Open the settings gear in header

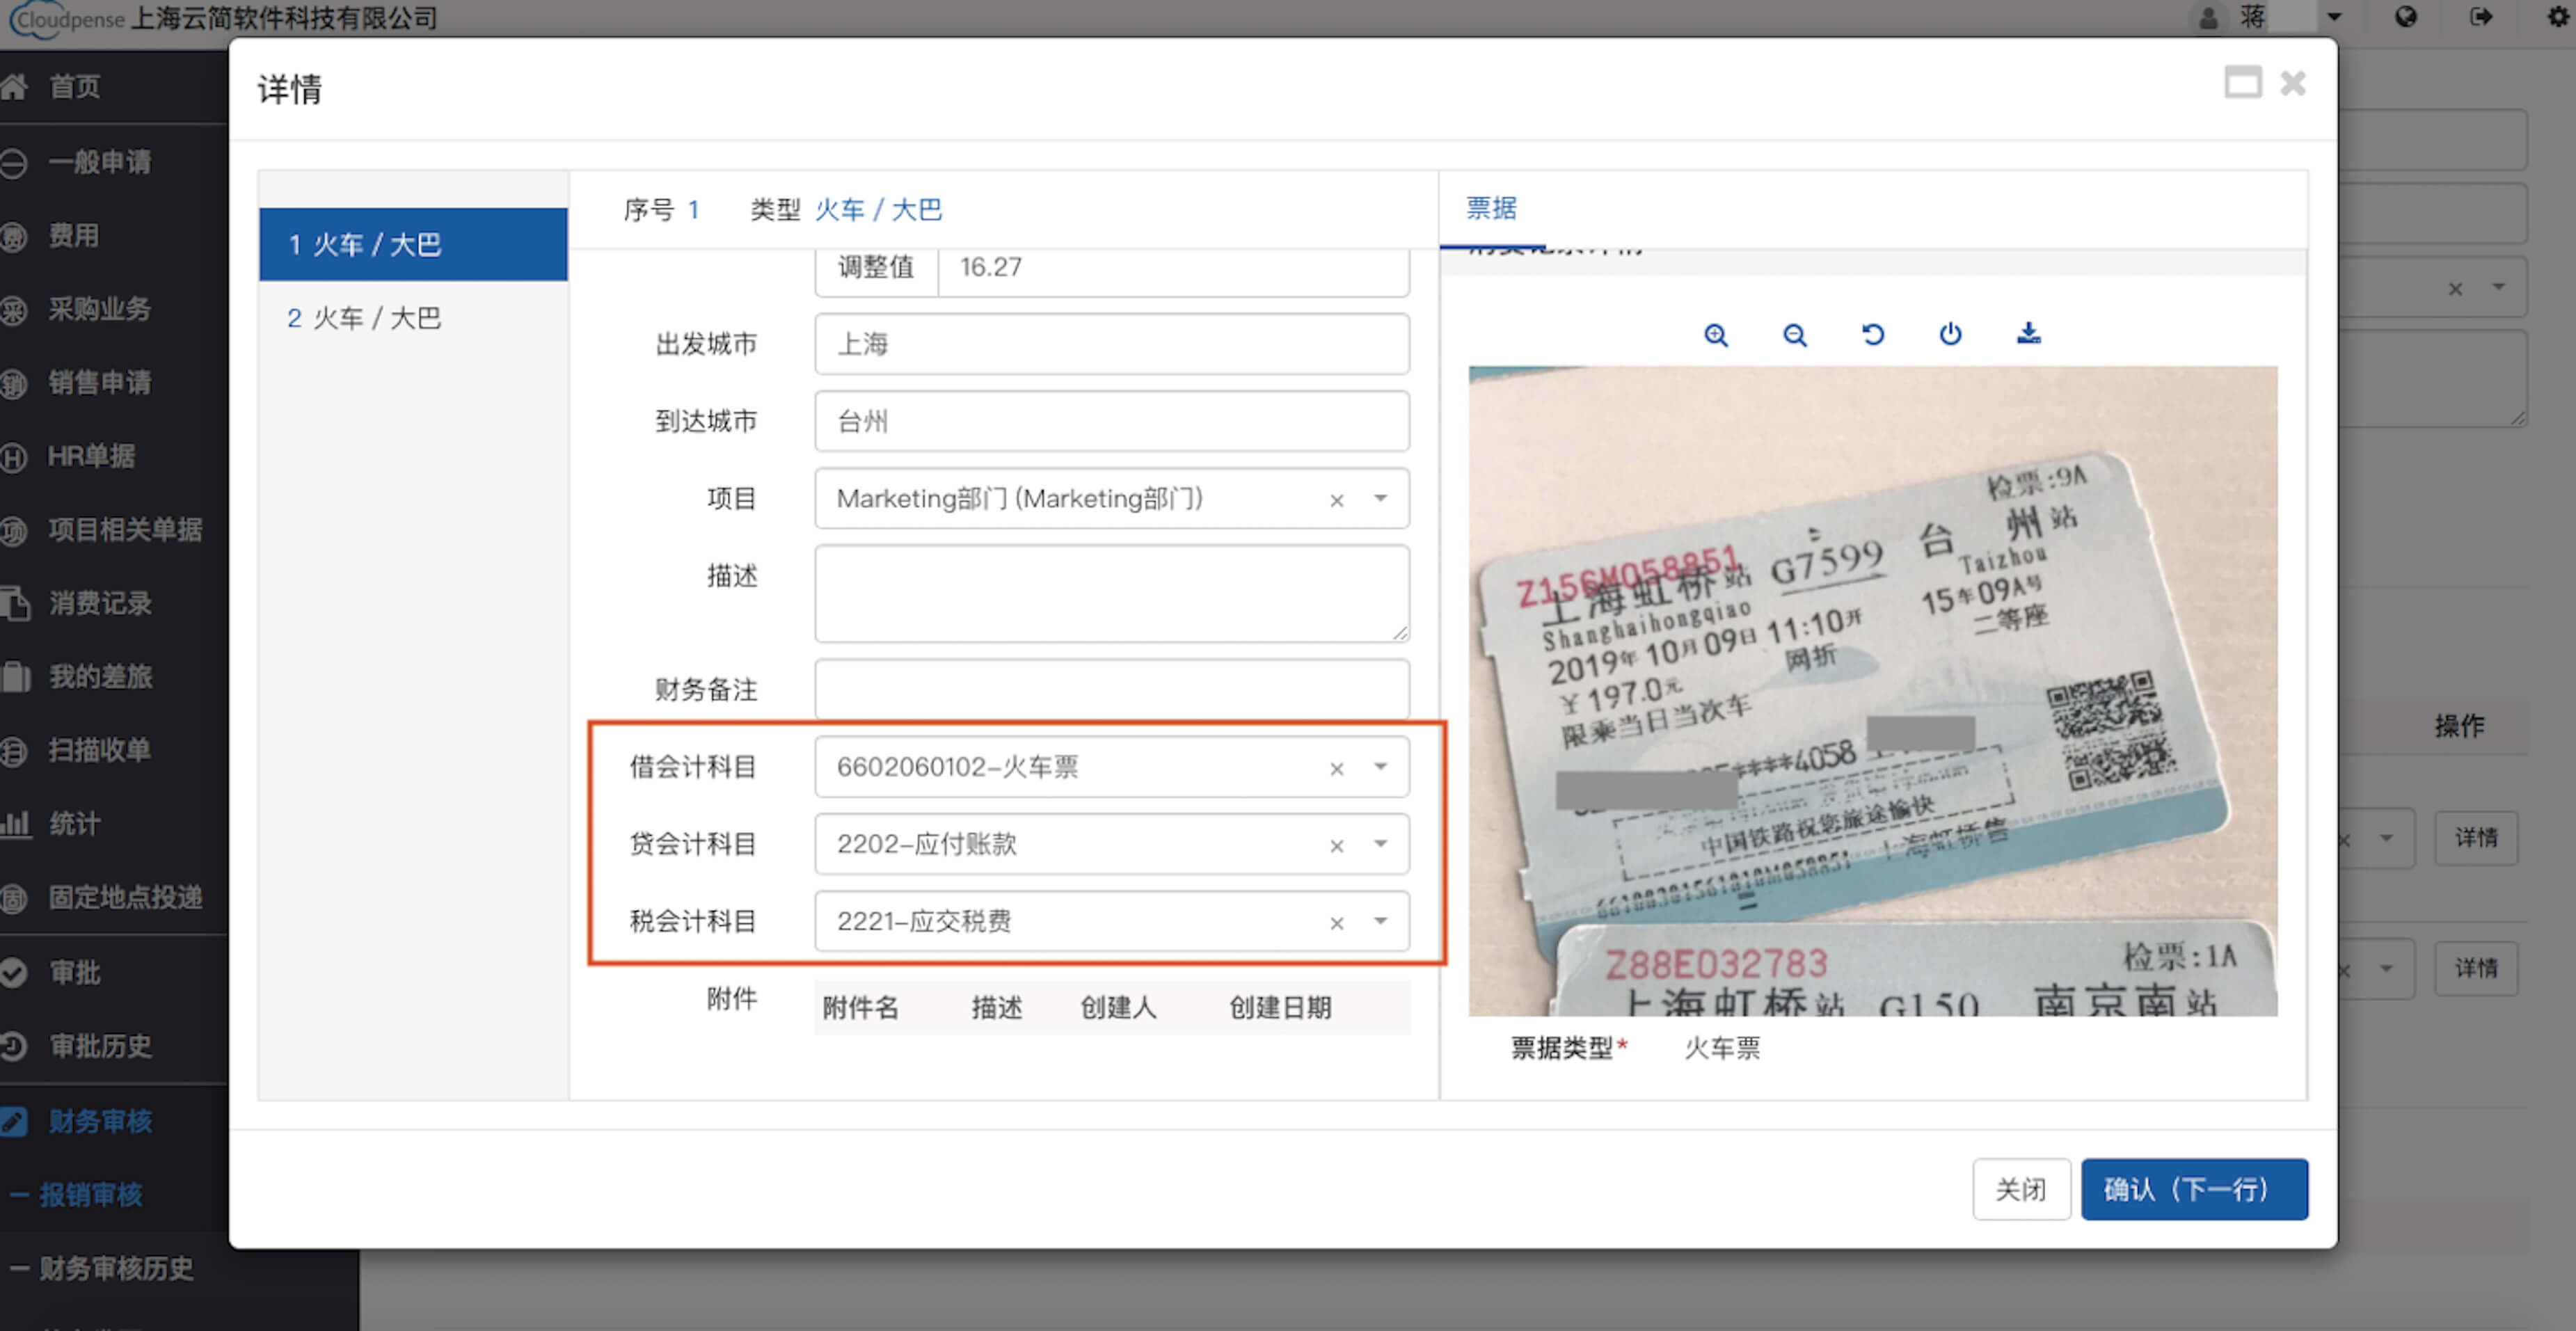click(x=2558, y=17)
